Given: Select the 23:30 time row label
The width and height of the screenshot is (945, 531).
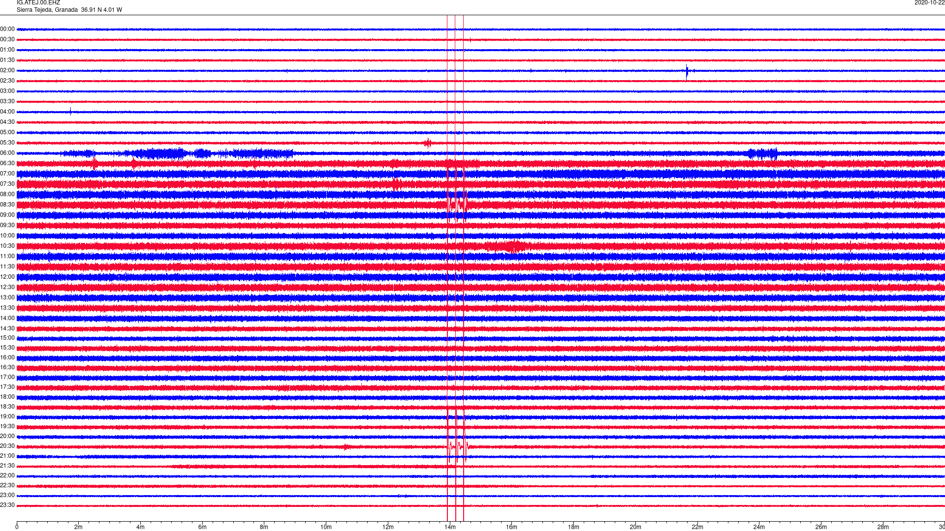Looking at the screenshot, I should 7,505.
